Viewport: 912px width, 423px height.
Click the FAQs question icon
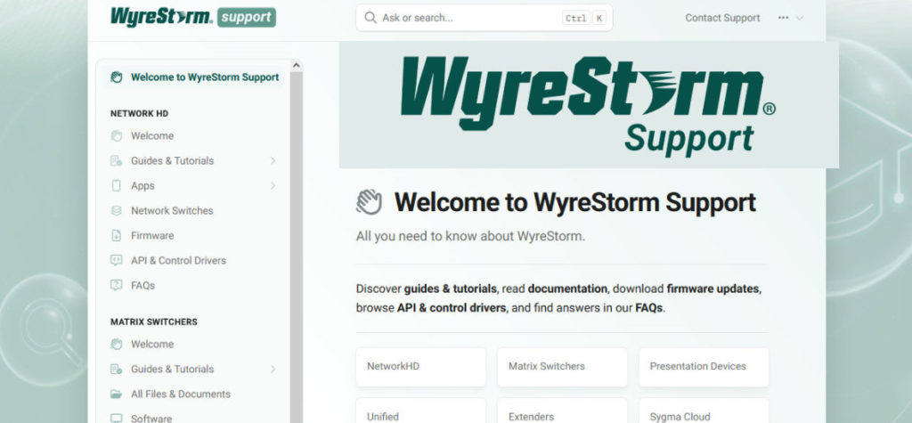point(117,286)
